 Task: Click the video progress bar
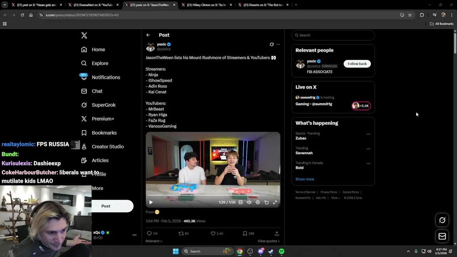point(213,195)
